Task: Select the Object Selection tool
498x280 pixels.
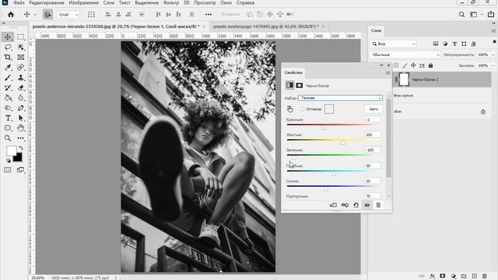Action: pyautogui.click(x=21, y=47)
